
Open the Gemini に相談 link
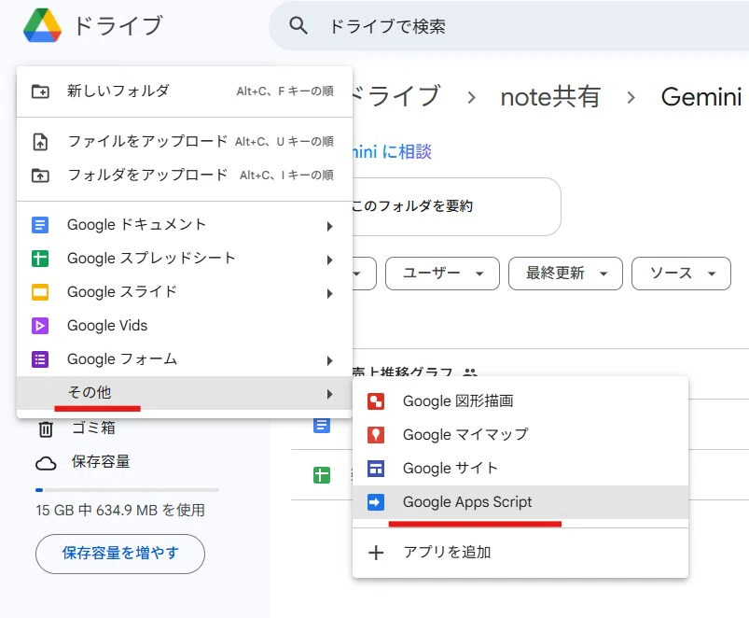392,152
